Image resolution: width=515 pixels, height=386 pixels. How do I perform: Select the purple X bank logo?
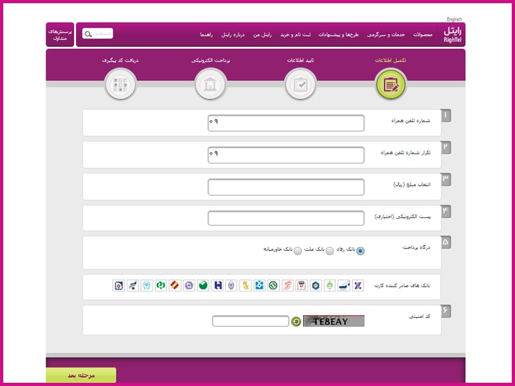click(x=358, y=285)
